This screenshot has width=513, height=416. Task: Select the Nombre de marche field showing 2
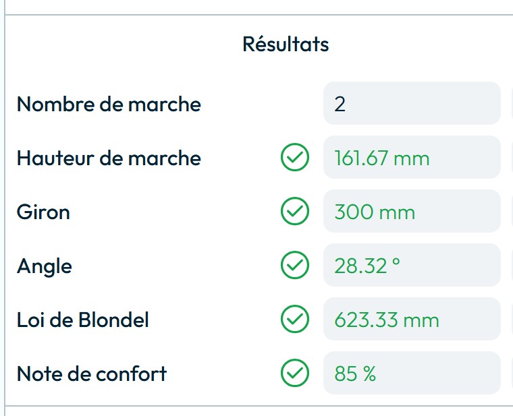tap(412, 104)
